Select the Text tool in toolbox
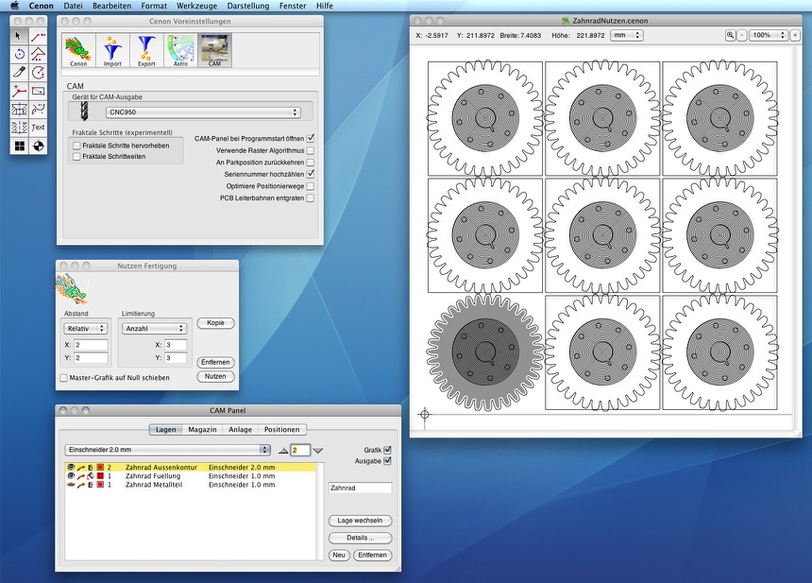 pos(38,128)
